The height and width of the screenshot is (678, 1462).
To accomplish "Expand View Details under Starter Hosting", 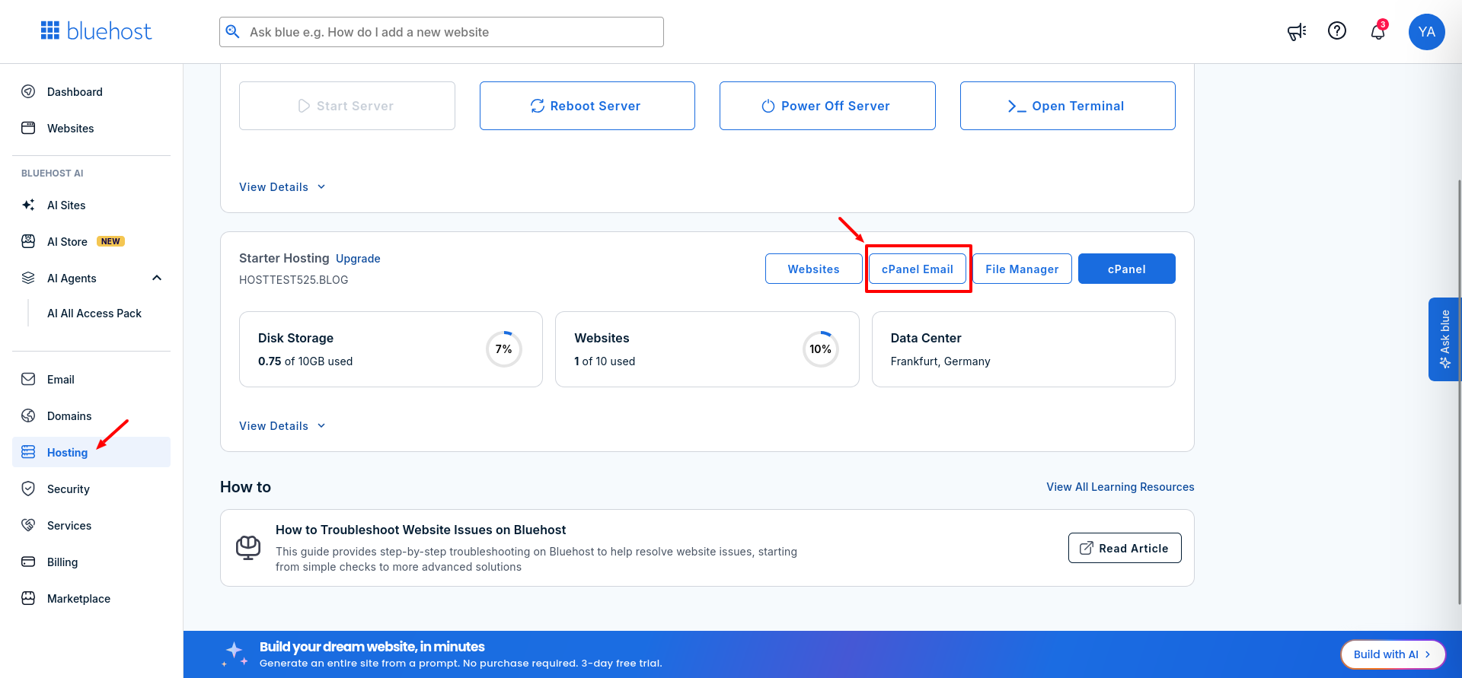I will [283, 426].
